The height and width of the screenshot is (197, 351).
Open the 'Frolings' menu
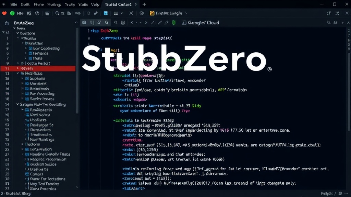tap(54, 4)
